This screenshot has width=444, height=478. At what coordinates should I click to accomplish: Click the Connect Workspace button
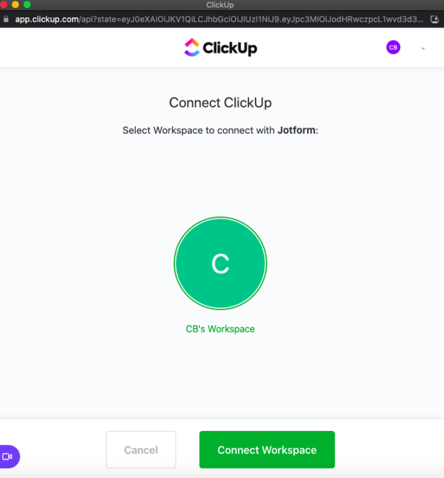(267, 450)
